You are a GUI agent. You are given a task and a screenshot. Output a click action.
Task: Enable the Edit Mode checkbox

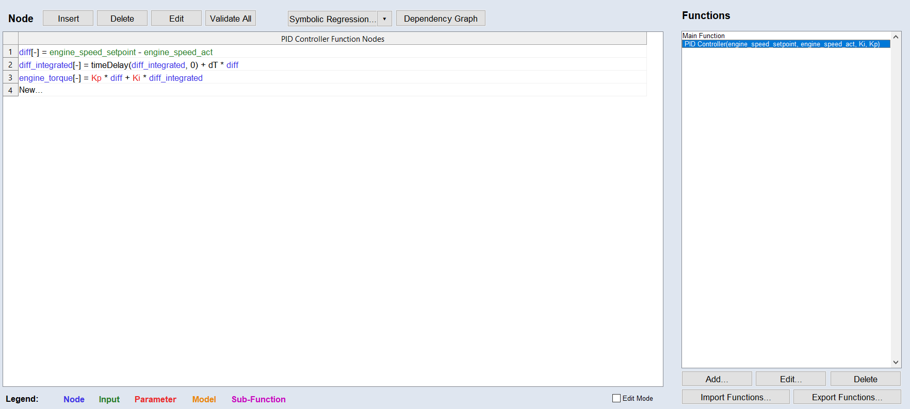click(x=616, y=398)
